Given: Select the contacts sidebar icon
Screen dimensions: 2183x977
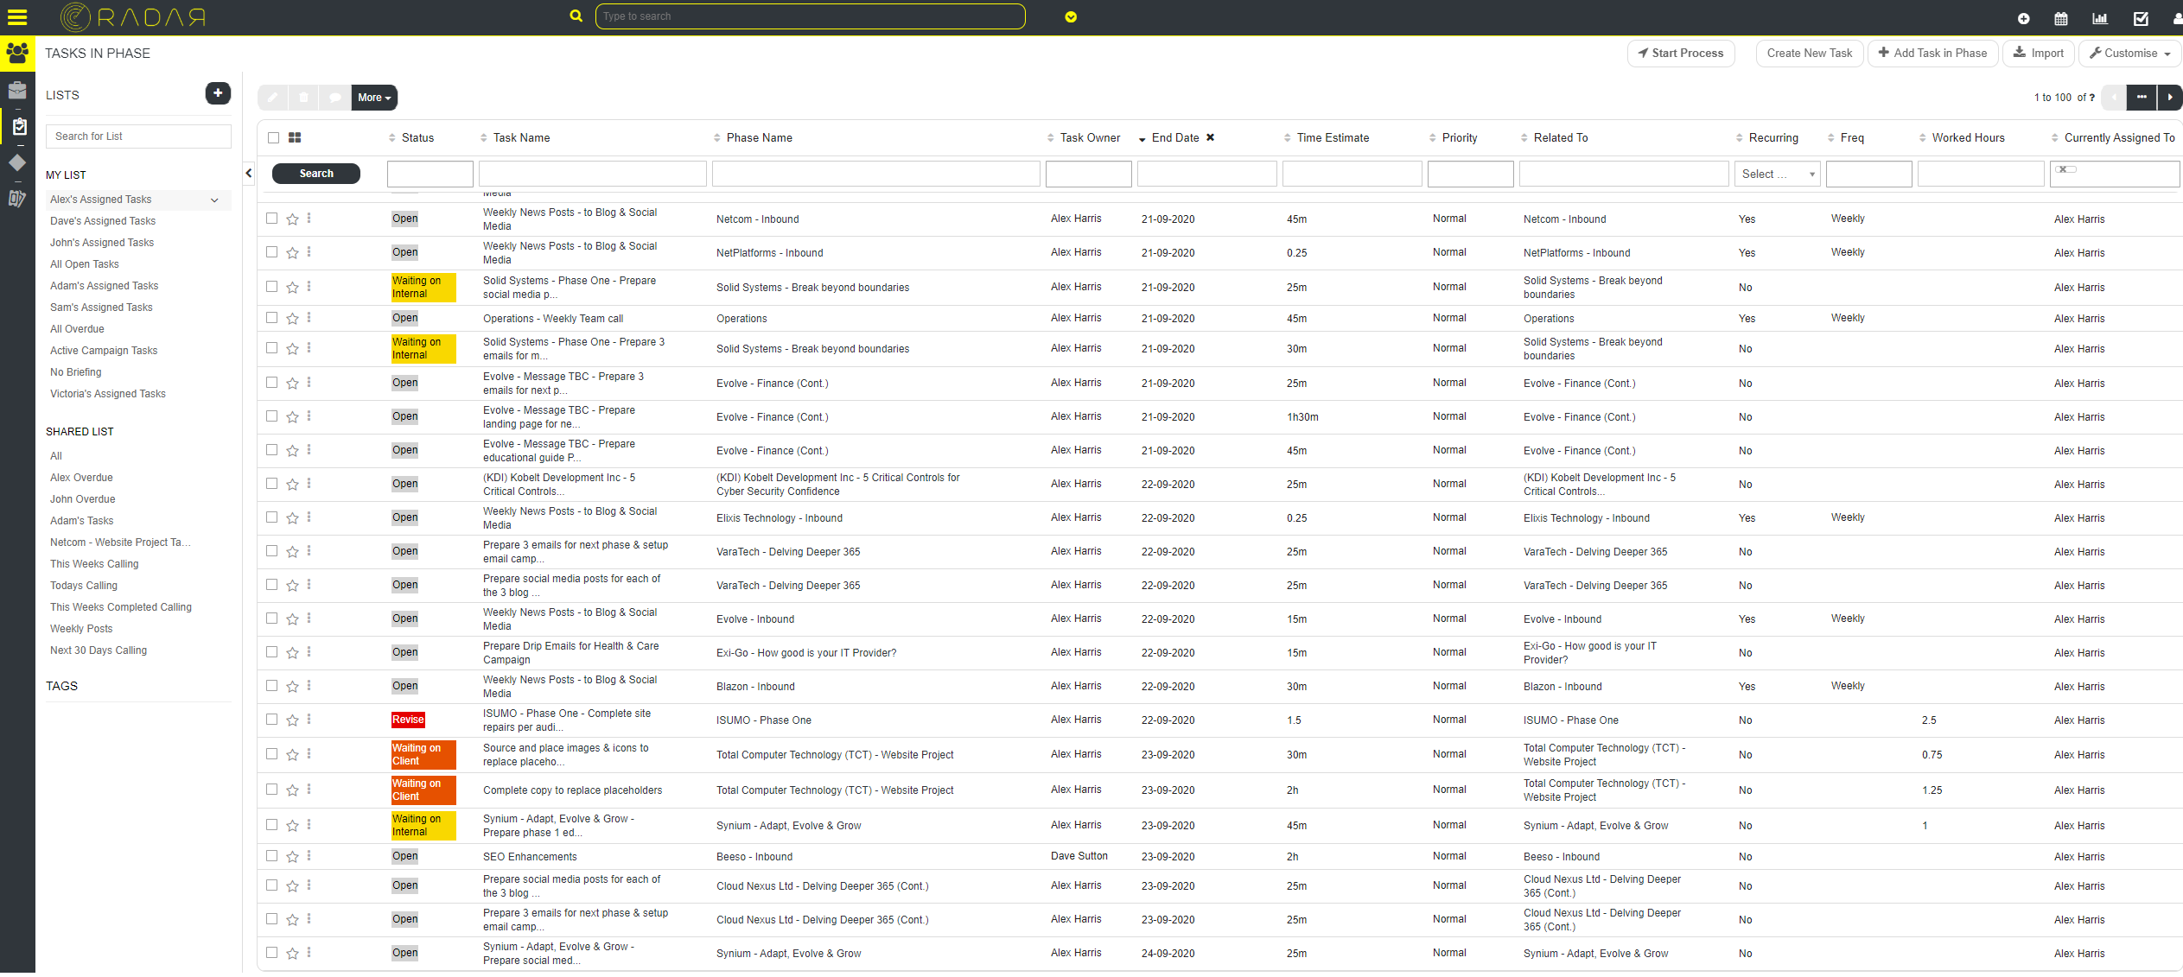Looking at the screenshot, I should 17,53.
